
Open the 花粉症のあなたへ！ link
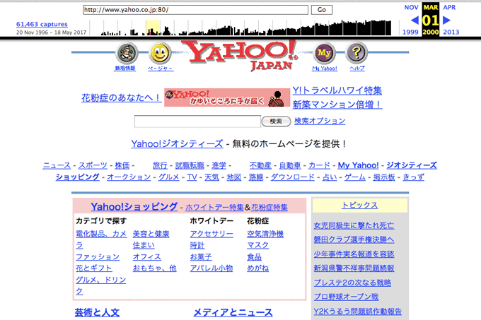(x=121, y=97)
